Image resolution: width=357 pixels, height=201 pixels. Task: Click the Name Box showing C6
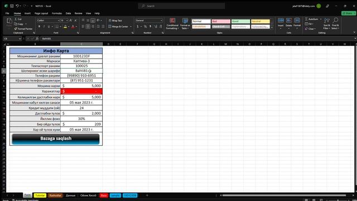(x=12, y=39)
